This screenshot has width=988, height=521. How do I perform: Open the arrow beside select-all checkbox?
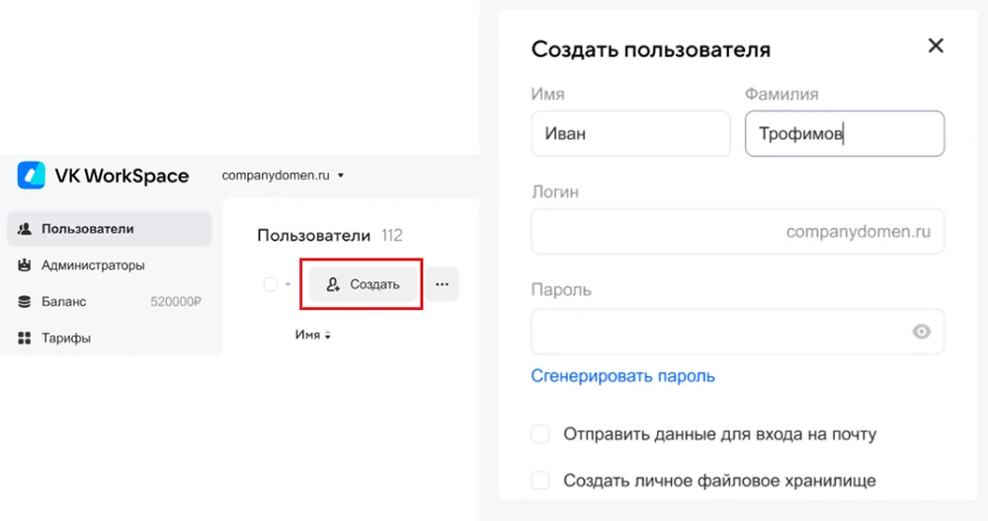pos(288,285)
